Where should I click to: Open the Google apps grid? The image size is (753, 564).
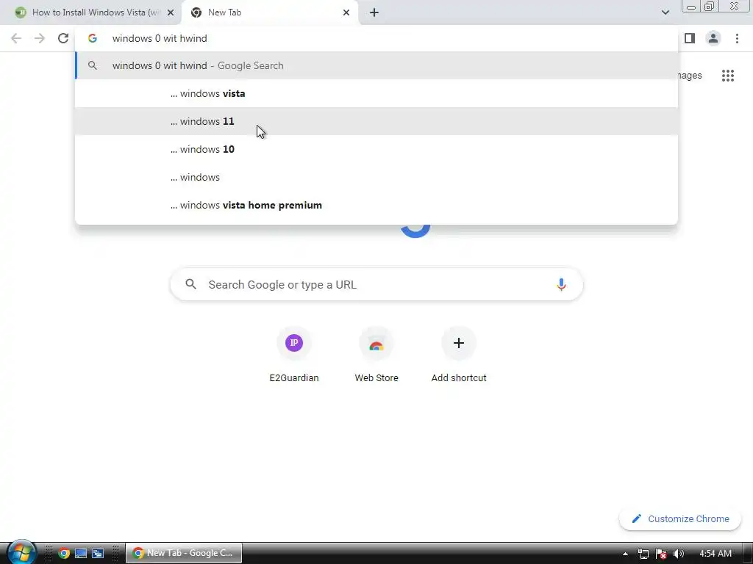[727, 76]
